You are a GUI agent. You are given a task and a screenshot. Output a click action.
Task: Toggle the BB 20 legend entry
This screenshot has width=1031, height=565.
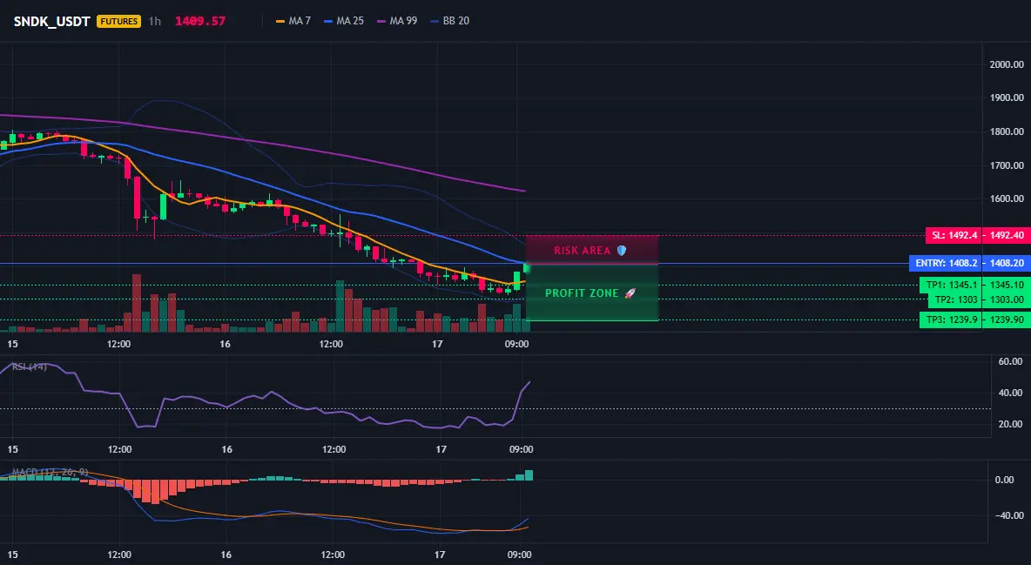pyautogui.click(x=449, y=21)
